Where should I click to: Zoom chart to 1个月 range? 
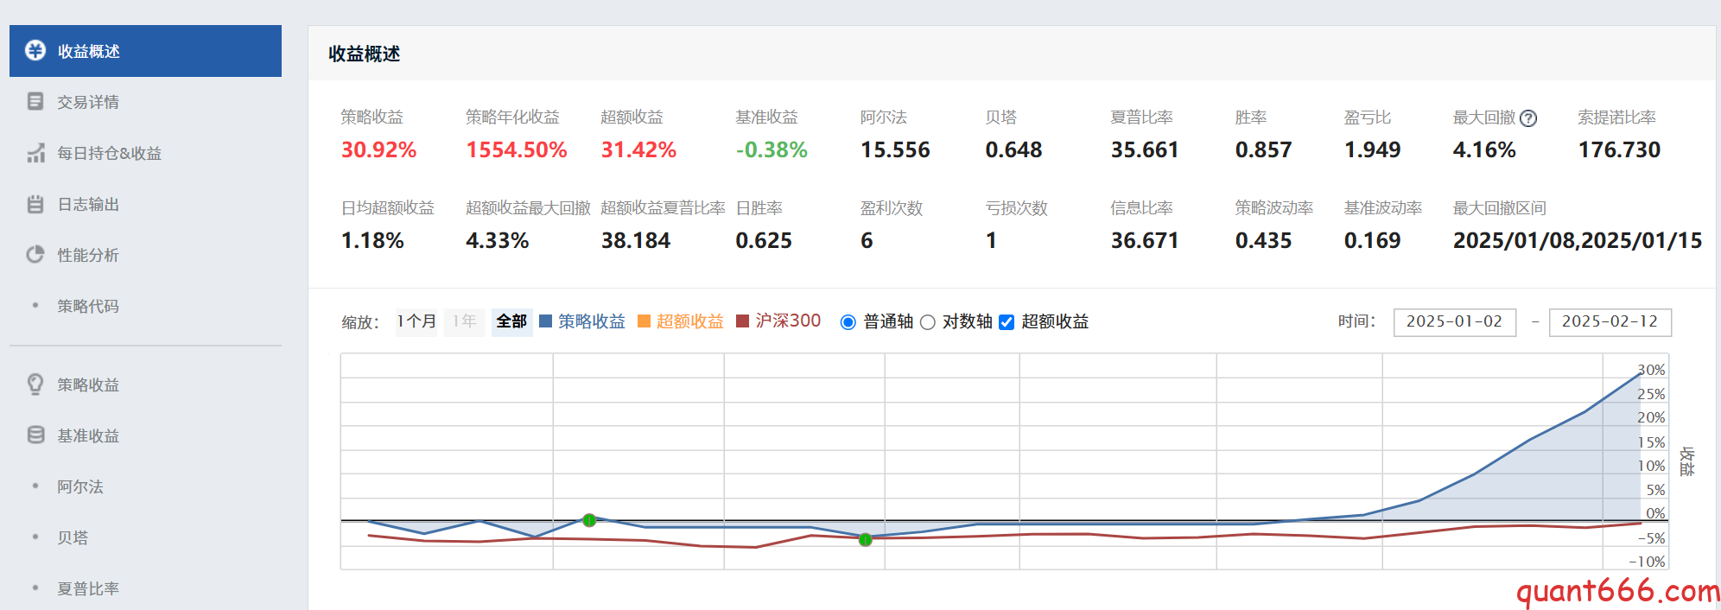(416, 321)
